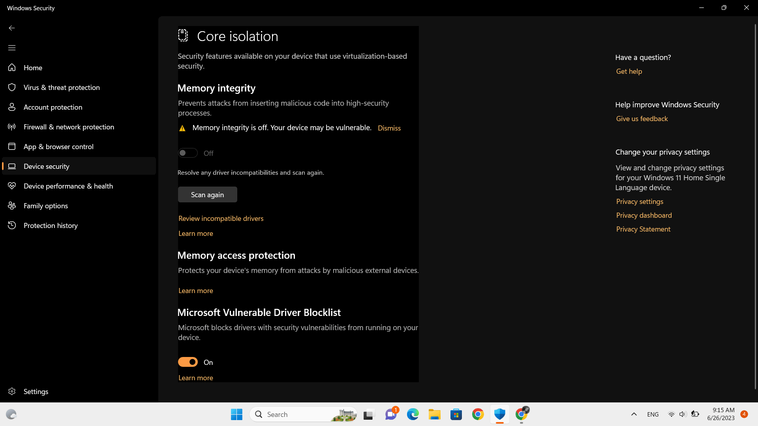Viewport: 758px width, 426px height.
Task: Launch Microsoft Edge from the taskbar
Action: pos(413,414)
